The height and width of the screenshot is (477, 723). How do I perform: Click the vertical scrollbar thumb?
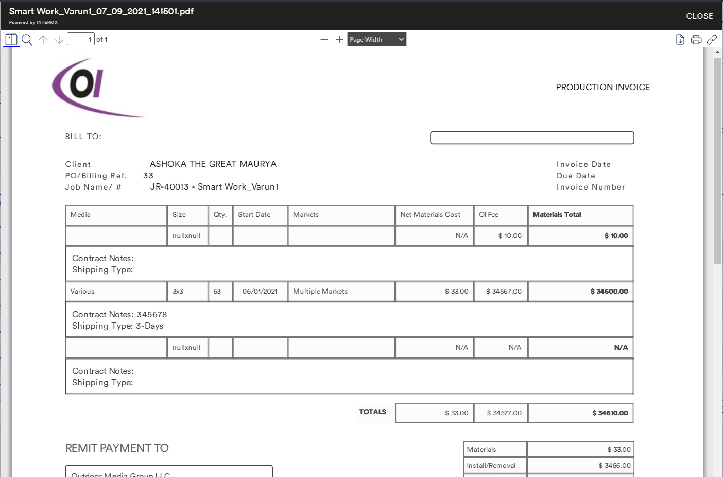717,161
